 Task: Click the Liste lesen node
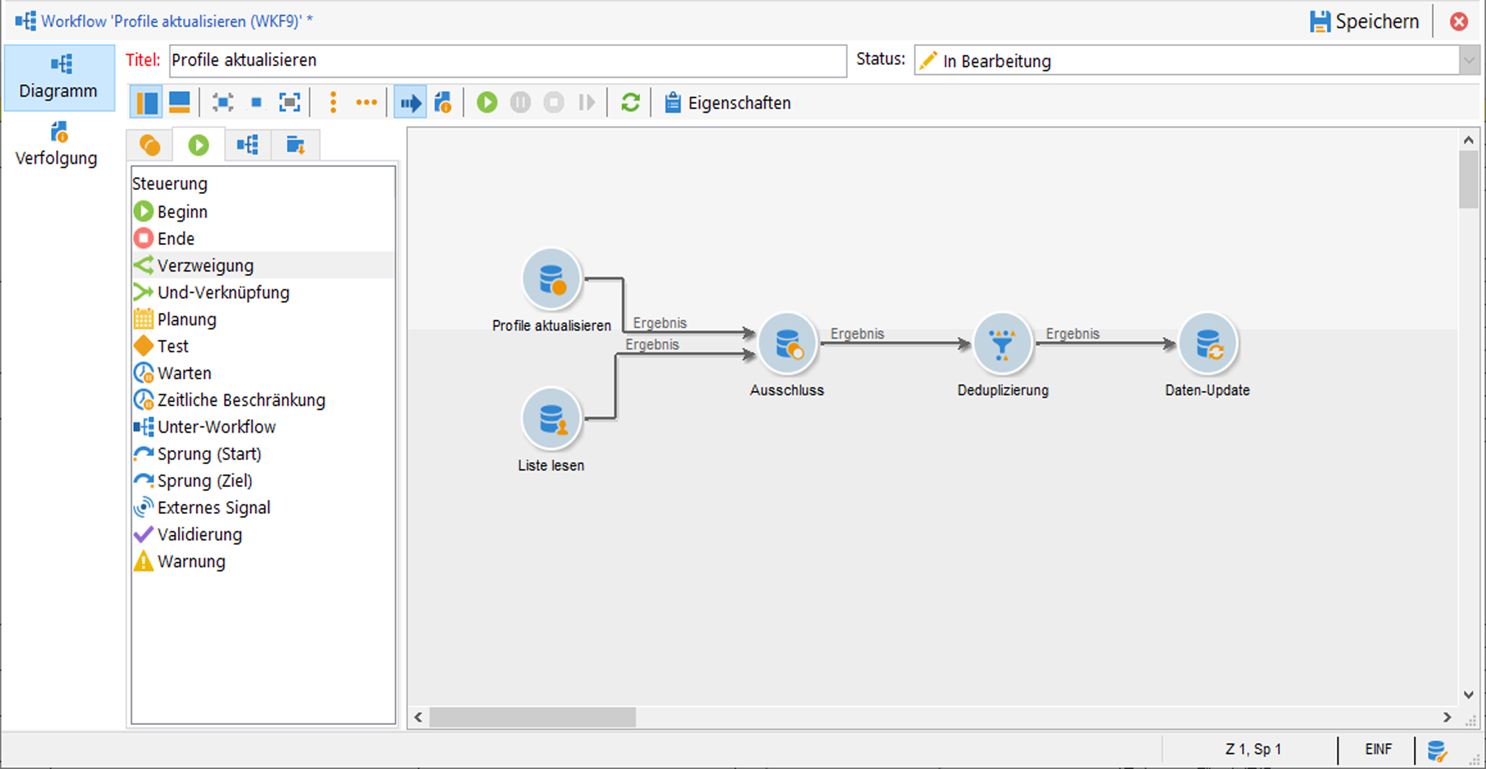coord(551,420)
